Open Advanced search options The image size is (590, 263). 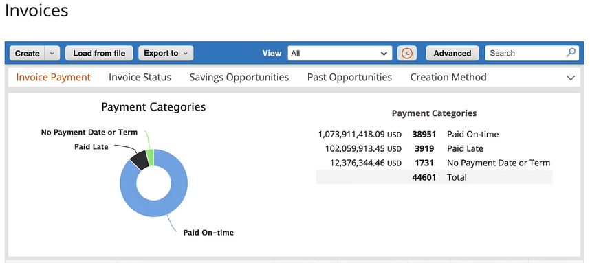452,54
